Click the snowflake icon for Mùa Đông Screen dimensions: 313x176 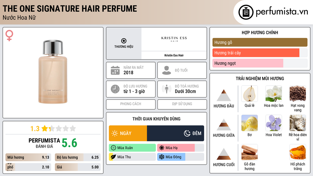162,156
